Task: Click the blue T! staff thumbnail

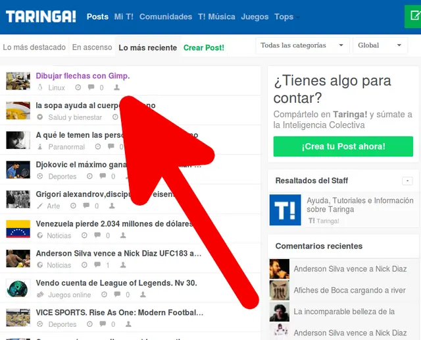Action: (x=285, y=210)
